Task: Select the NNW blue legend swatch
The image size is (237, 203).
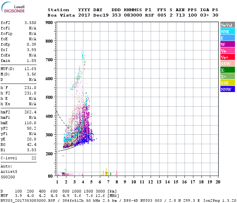Action: pyautogui.click(x=227, y=89)
